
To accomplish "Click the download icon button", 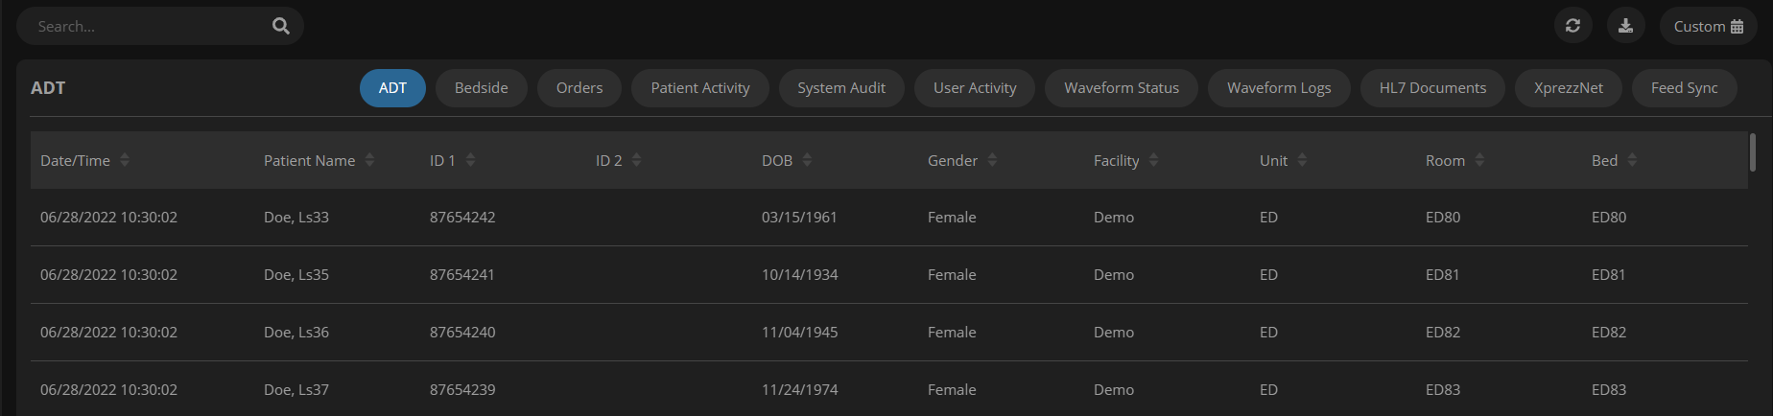I will click(1625, 26).
